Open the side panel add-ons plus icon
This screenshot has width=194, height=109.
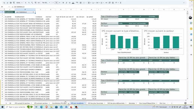coord(191,54)
